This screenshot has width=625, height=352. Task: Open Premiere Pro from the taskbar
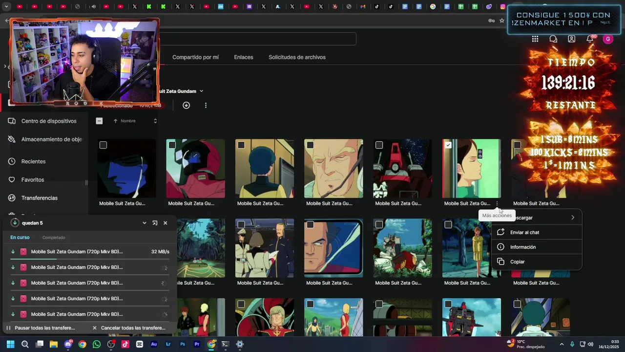197,344
